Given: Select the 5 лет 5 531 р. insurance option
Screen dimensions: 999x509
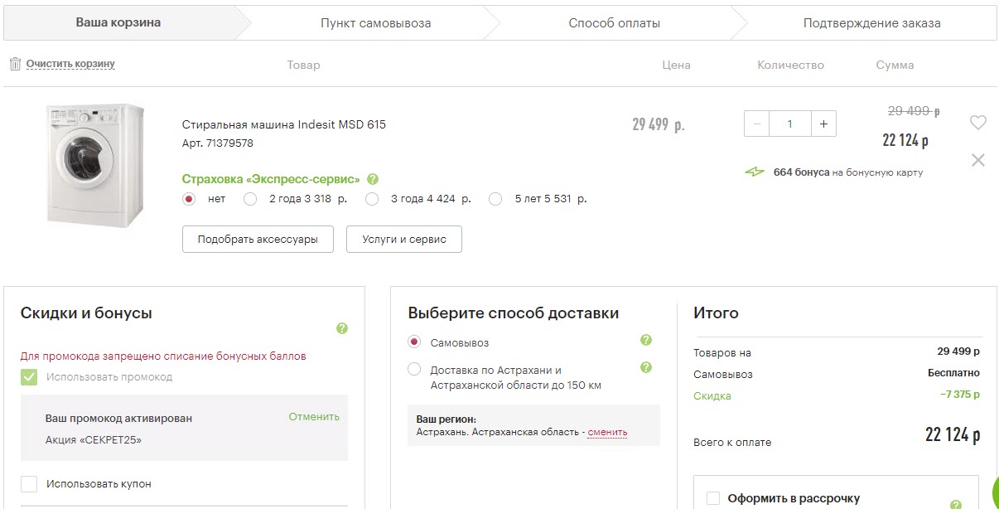Looking at the screenshot, I should pos(495,199).
